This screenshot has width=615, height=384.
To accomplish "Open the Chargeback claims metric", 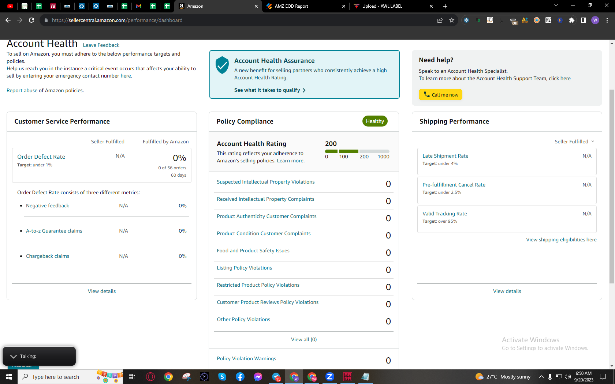I will point(48,256).
